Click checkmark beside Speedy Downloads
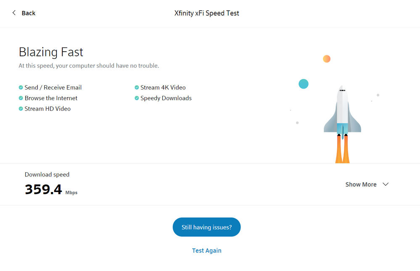The height and width of the screenshot is (271, 420). (x=137, y=98)
